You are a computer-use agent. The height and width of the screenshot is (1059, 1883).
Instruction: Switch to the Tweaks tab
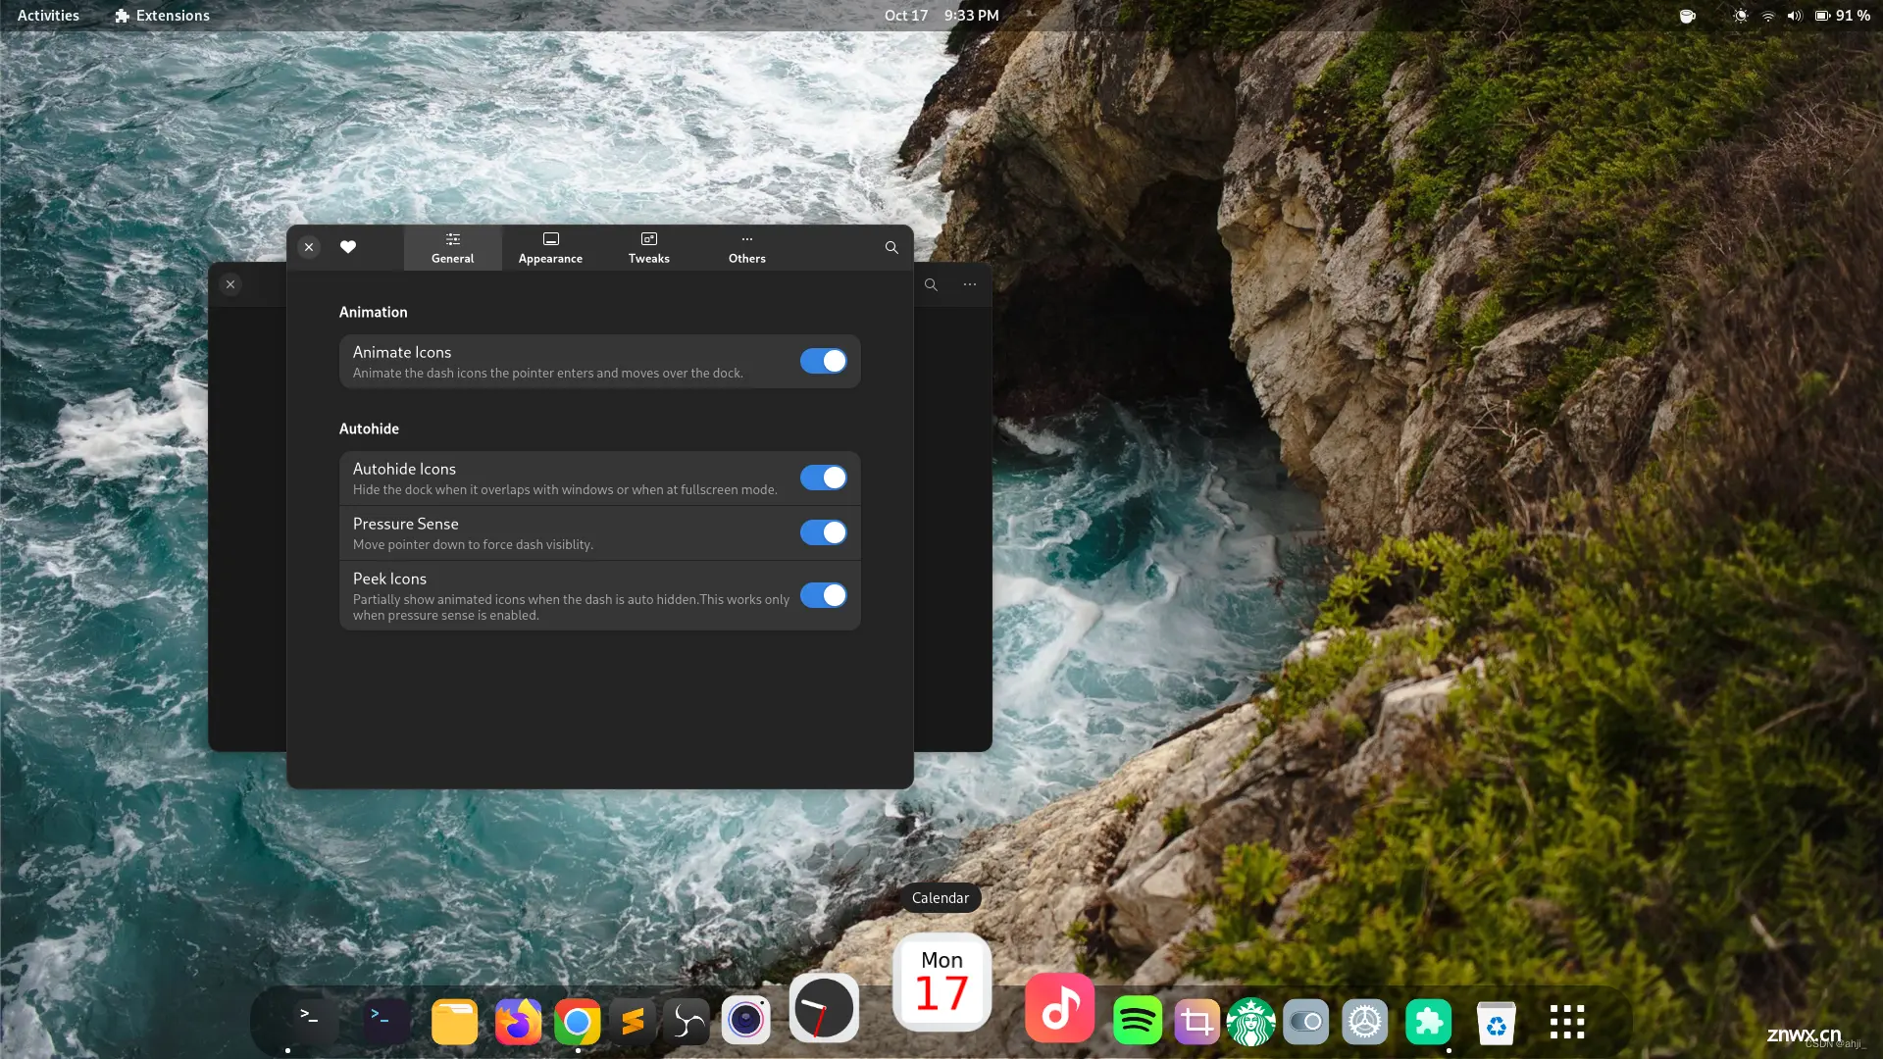click(x=648, y=247)
